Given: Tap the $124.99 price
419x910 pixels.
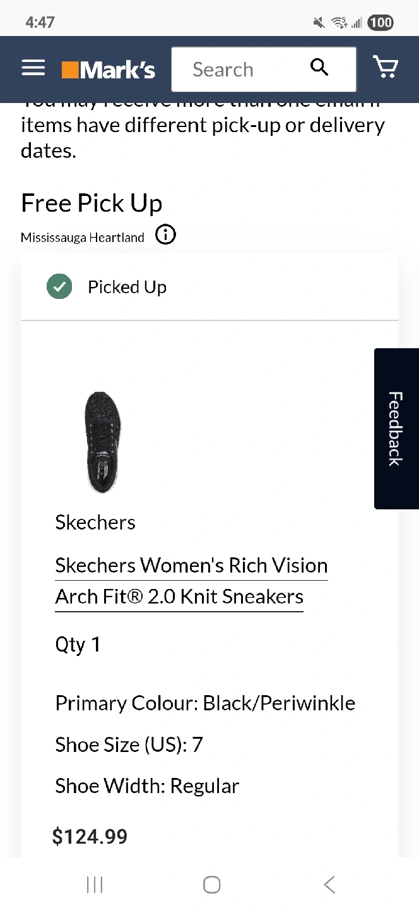Looking at the screenshot, I should tap(90, 837).
